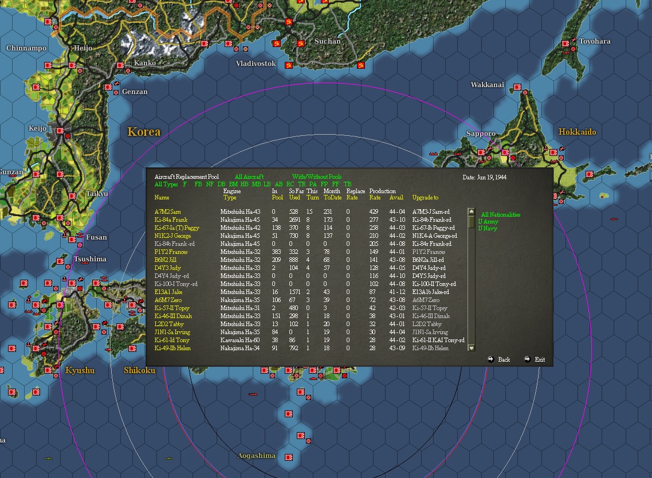Screen dimensions: 652x478
Task: Sort by So Far Used column
Action: [x=296, y=194]
